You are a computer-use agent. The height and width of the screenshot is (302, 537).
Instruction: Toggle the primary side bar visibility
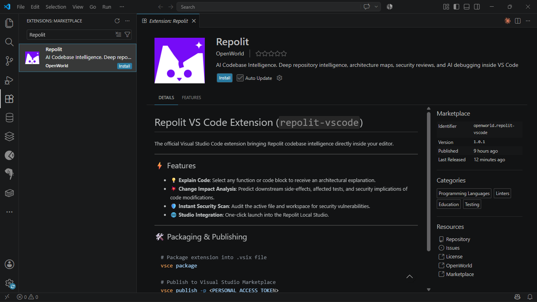[x=456, y=7]
